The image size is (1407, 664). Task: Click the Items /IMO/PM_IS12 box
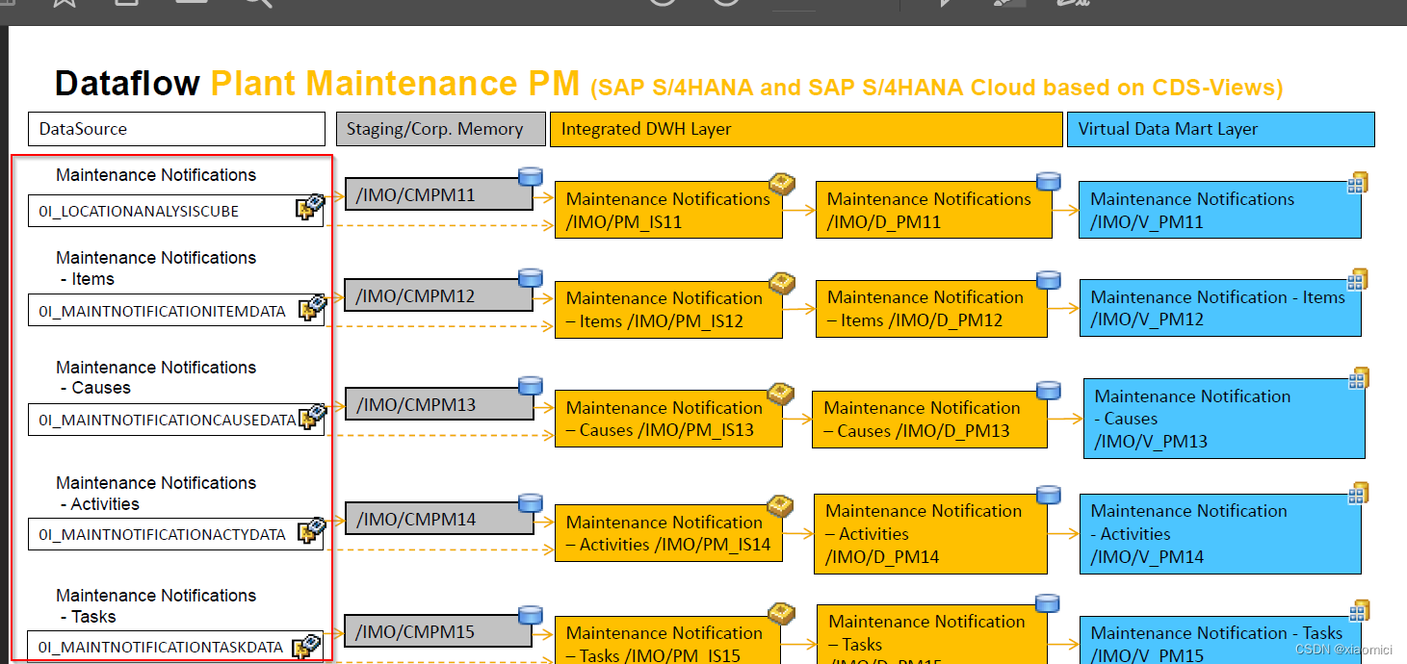pos(668,310)
